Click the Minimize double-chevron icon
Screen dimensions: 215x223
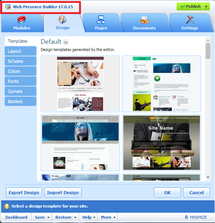coord(186,217)
